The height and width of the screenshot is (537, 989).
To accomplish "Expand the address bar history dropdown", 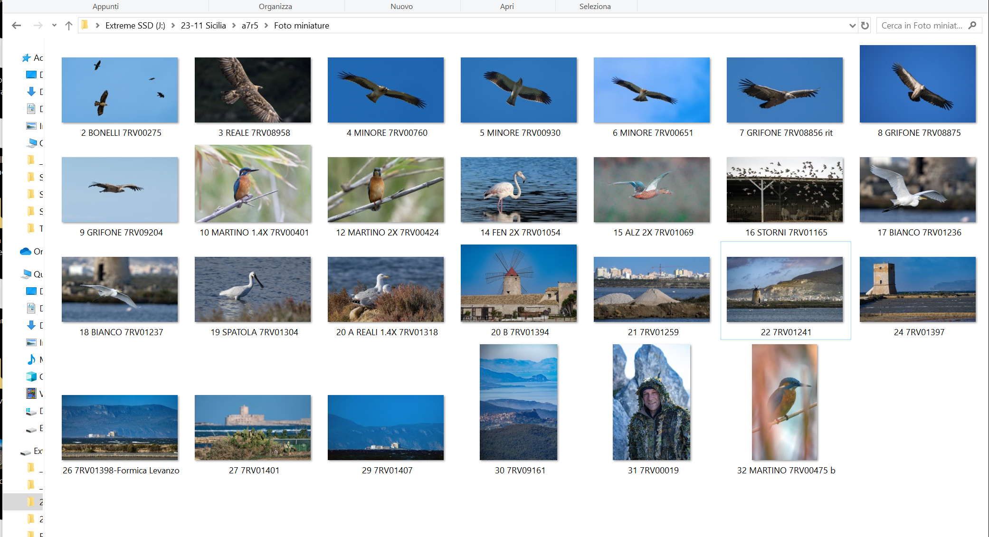I will click(852, 26).
